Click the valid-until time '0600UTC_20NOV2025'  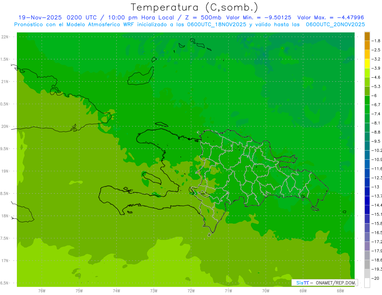(x=335, y=25)
